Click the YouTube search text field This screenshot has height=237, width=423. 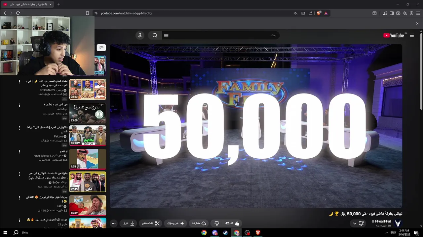click(220, 35)
